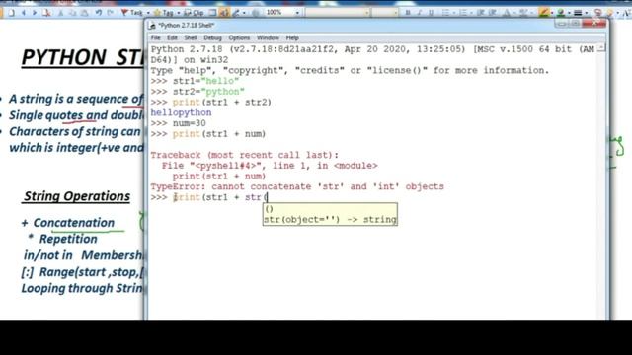Click the orange highlighted toolbar icon beside Full Page View

pos(224,13)
